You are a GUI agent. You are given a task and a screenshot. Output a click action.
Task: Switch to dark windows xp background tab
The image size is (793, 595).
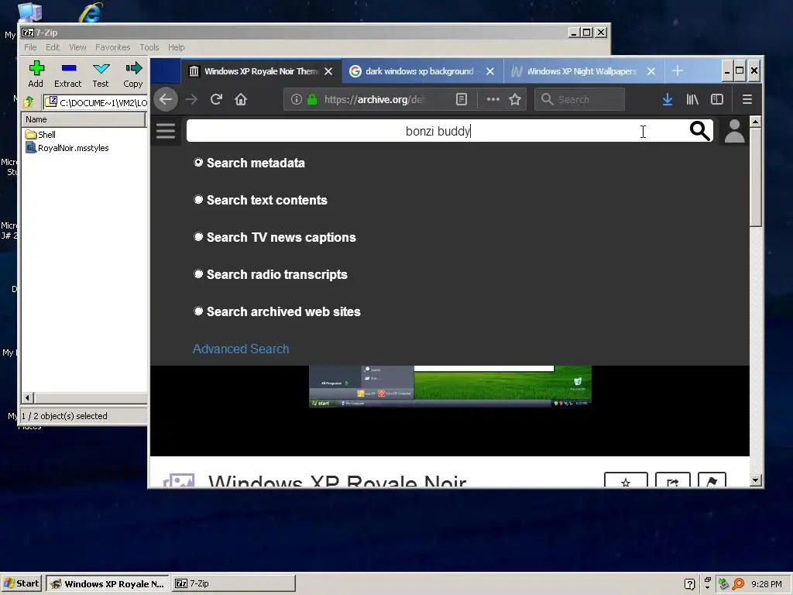pos(422,71)
